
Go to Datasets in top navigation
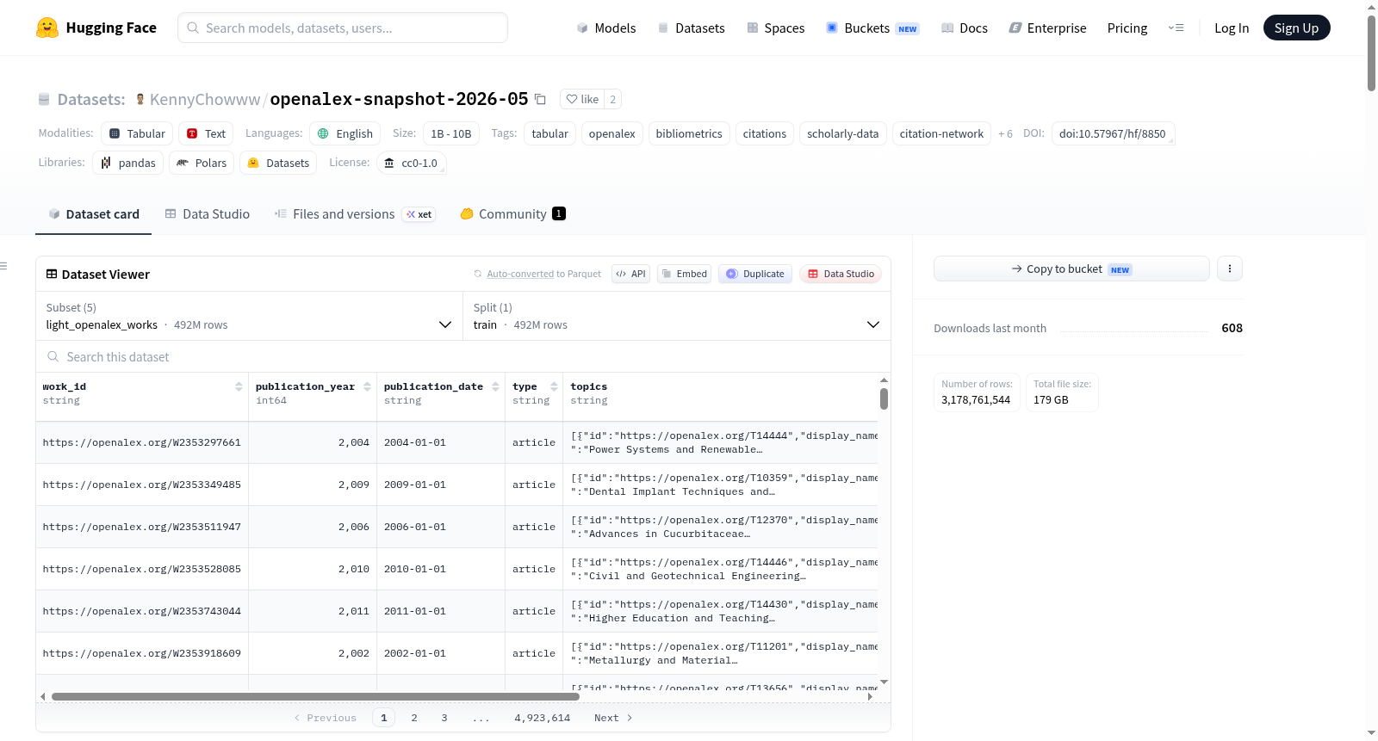pyautogui.click(x=692, y=28)
